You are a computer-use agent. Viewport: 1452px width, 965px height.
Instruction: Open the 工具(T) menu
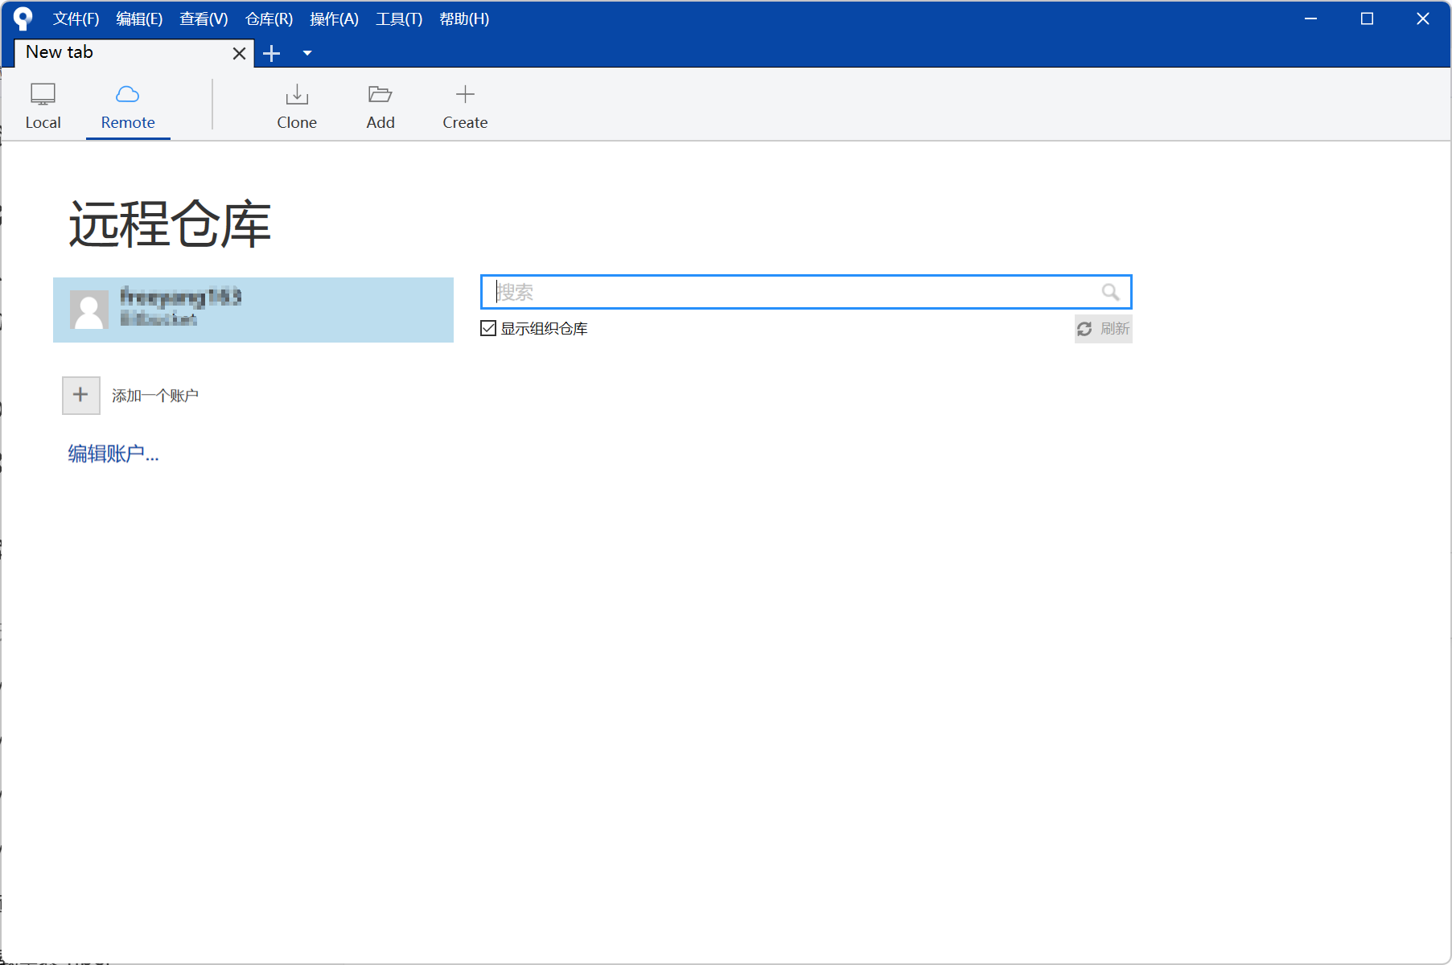coord(399,18)
